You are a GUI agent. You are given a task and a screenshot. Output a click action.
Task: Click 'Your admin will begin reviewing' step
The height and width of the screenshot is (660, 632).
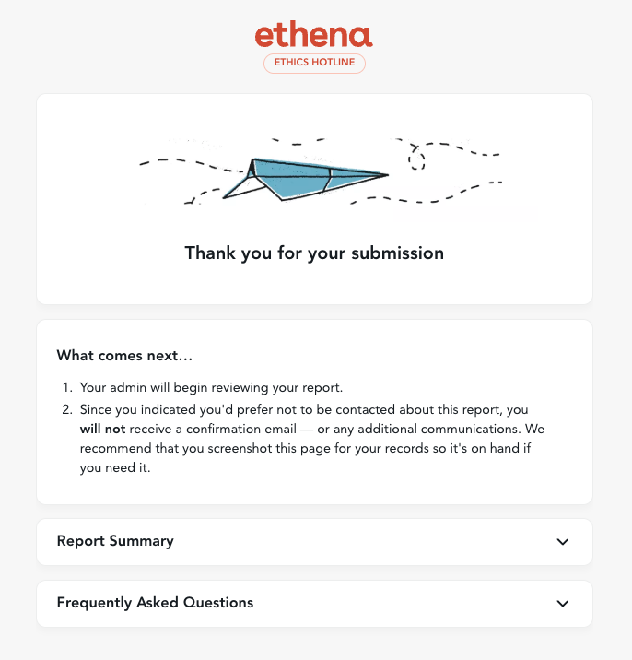click(212, 387)
